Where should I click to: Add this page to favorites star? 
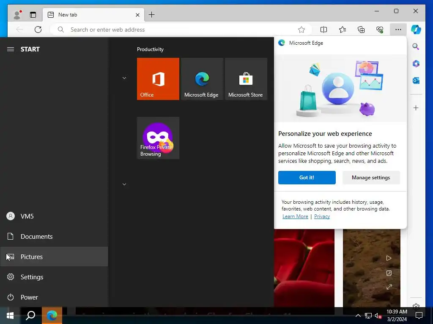pyautogui.click(x=301, y=30)
